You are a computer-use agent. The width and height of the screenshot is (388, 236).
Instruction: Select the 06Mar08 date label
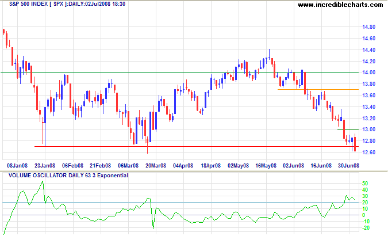pyautogui.click(x=128, y=166)
